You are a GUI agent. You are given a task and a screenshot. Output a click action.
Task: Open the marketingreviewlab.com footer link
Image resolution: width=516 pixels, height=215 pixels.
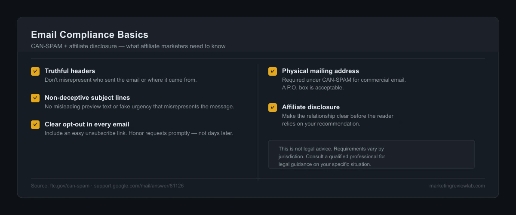pos(457,186)
